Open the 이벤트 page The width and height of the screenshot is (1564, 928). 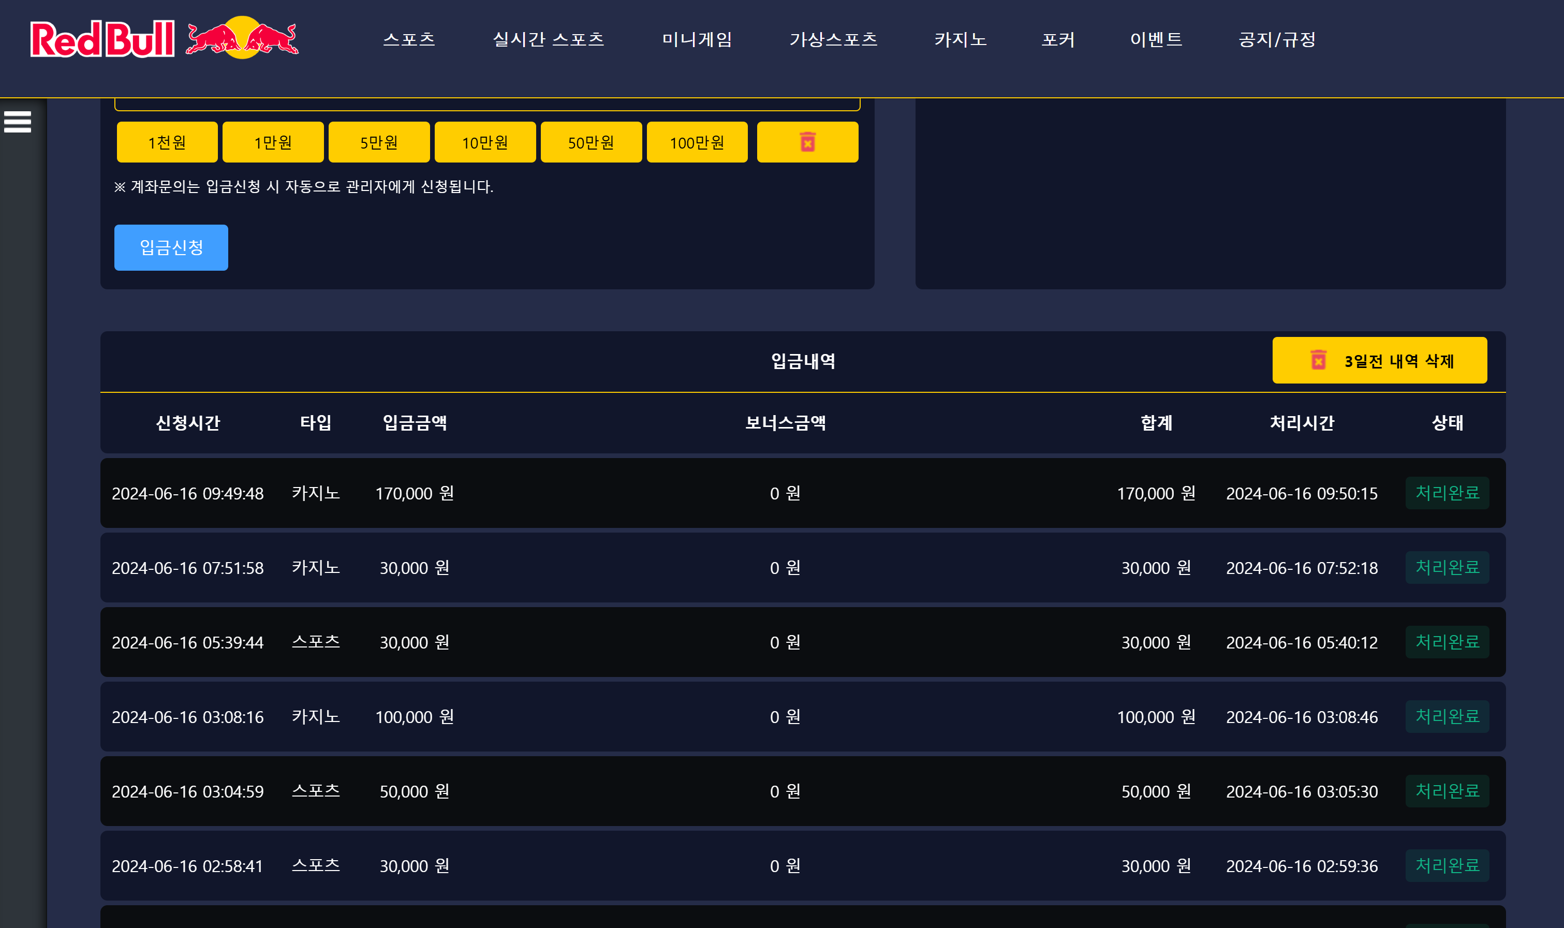point(1156,39)
